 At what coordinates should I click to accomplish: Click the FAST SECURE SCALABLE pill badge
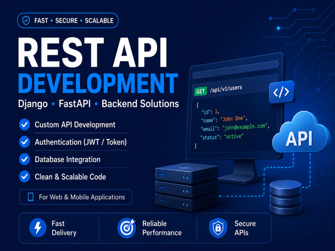click(68, 20)
